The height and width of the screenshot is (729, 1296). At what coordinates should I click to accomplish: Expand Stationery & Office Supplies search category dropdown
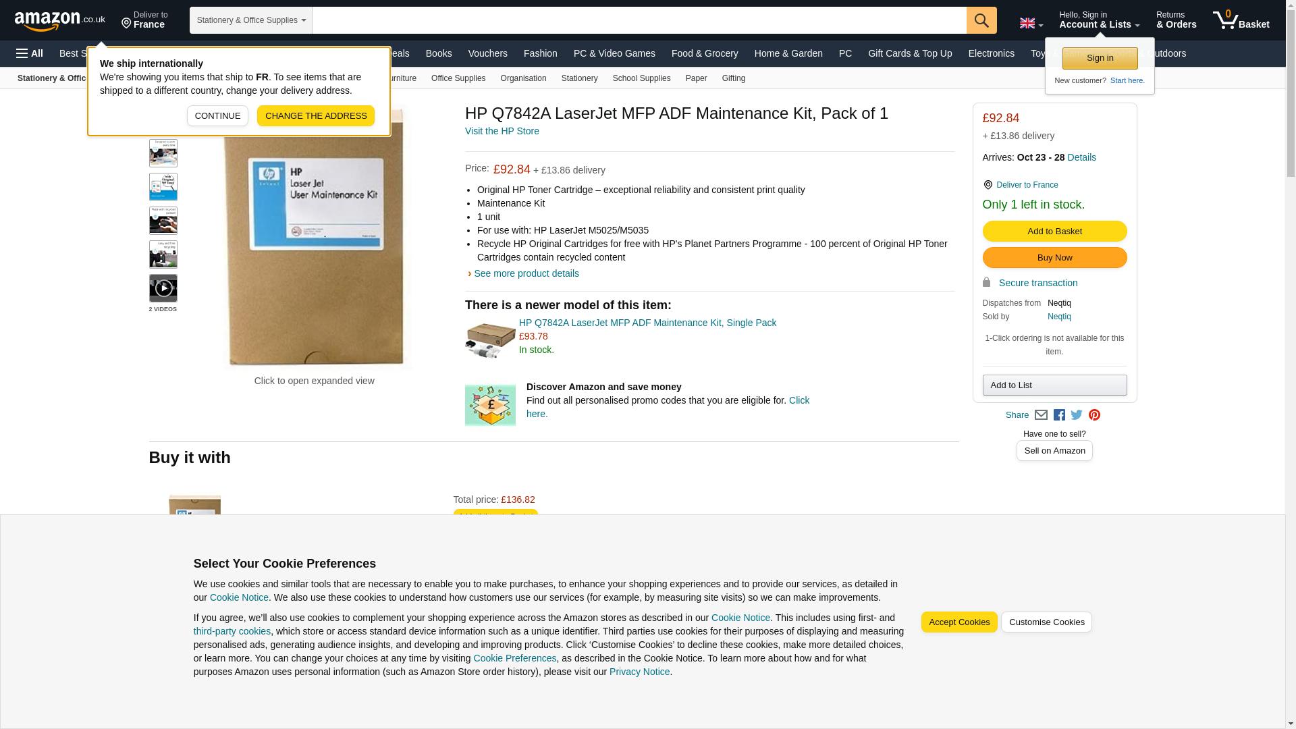click(250, 20)
